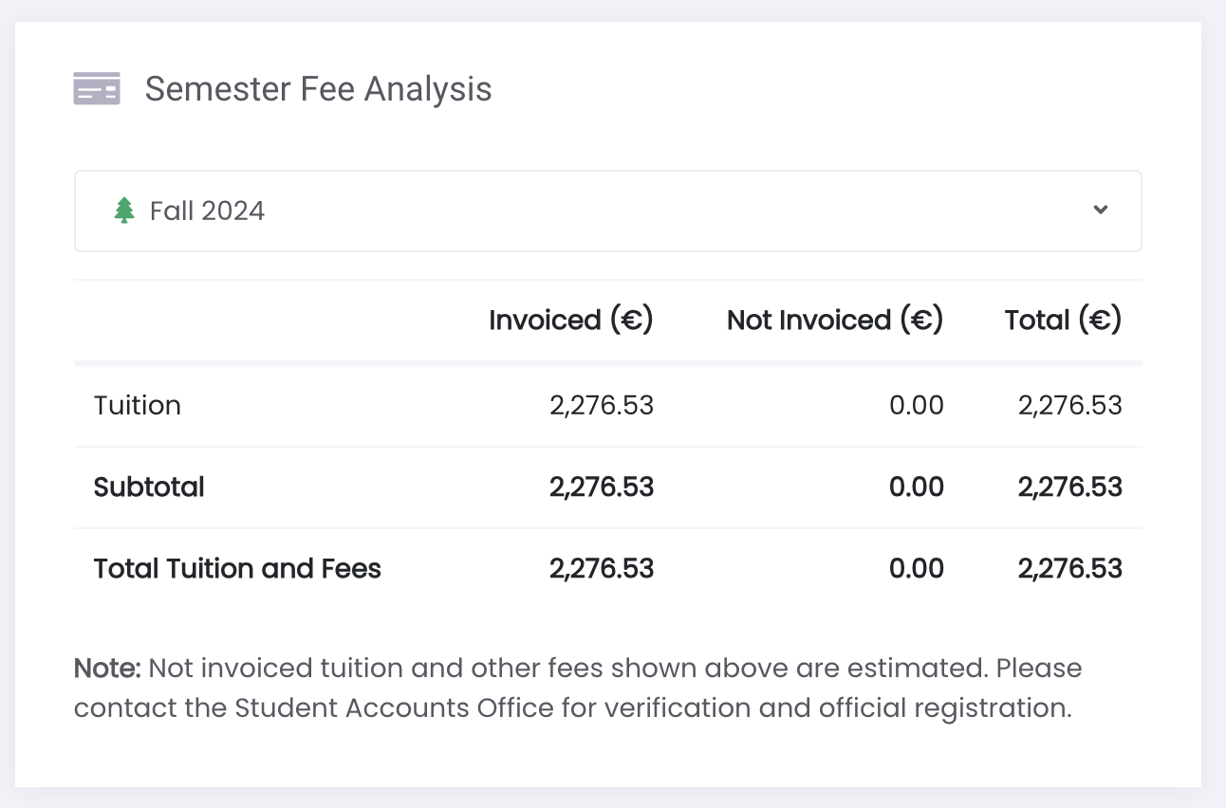Click the credit card icon beside heading
Image resolution: width=1226 pixels, height=808 pixels.
(97, 89)
